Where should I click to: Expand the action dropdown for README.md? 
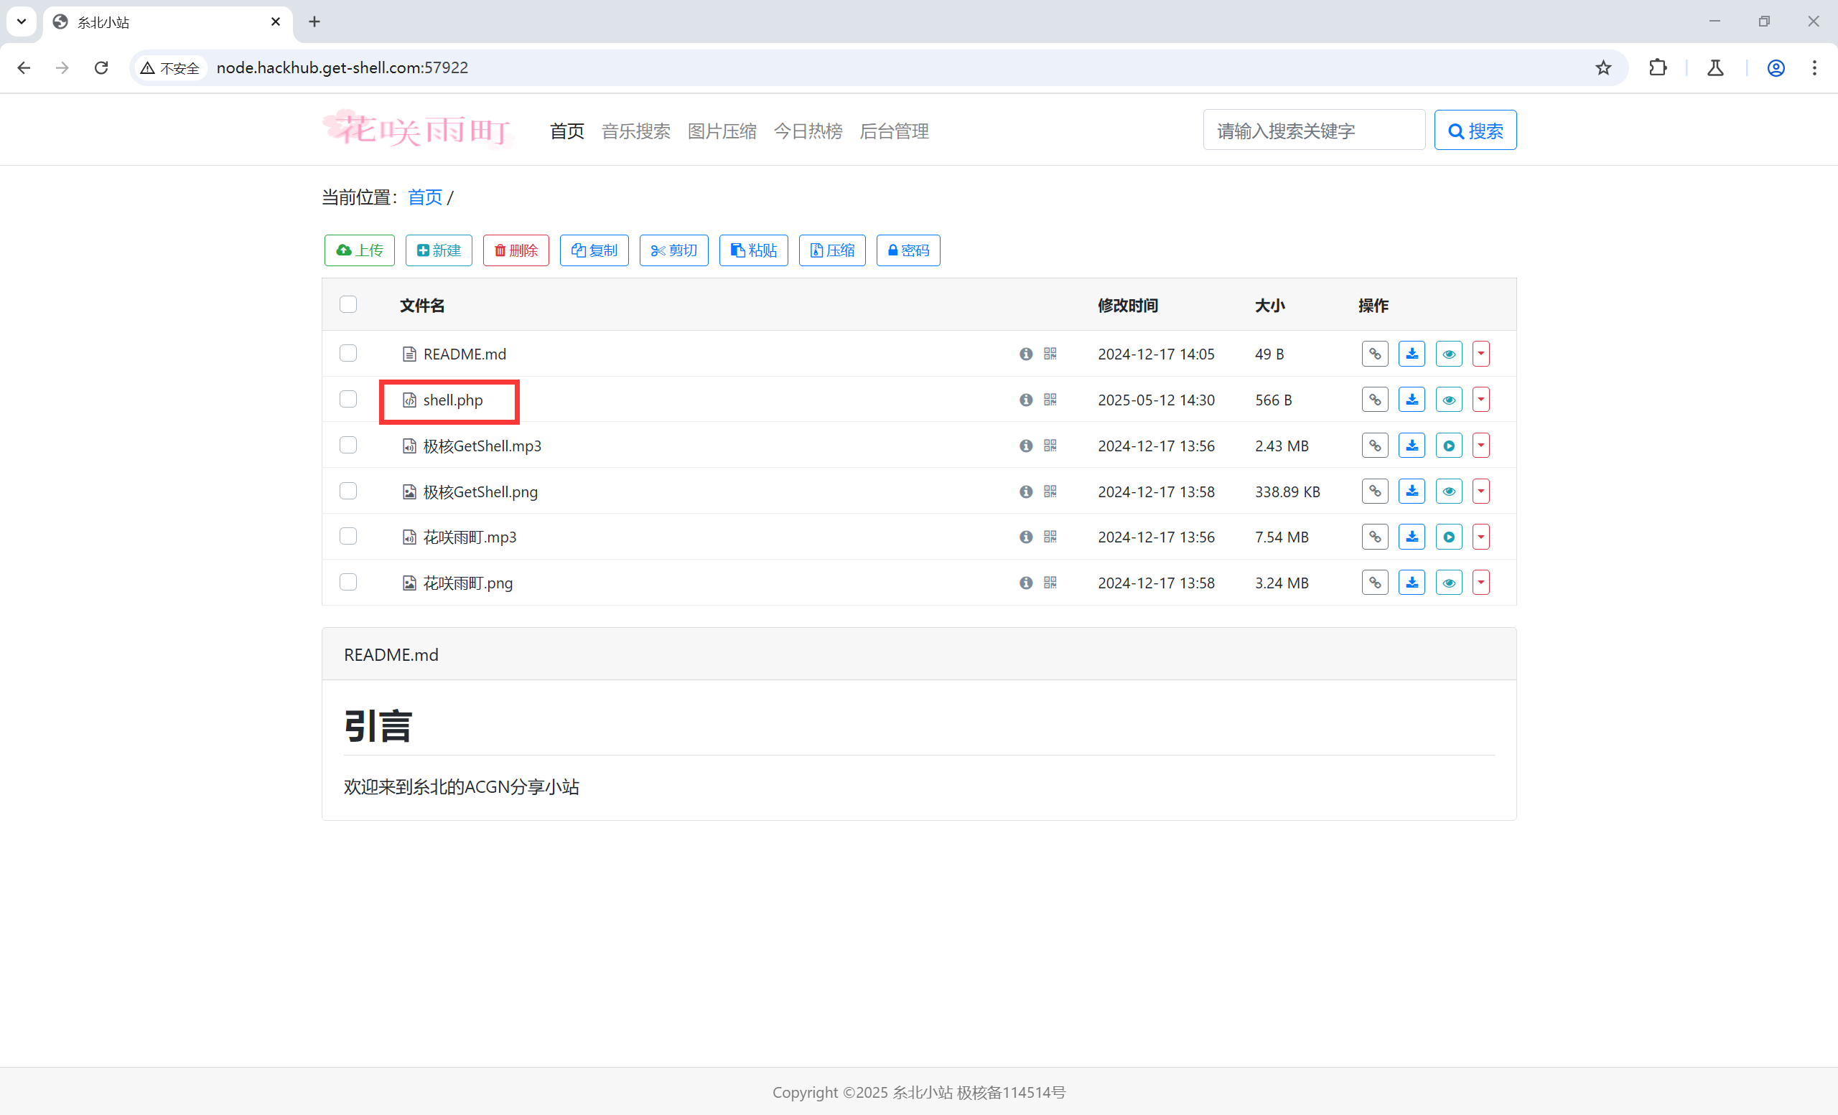click(x=1480, y=354)
